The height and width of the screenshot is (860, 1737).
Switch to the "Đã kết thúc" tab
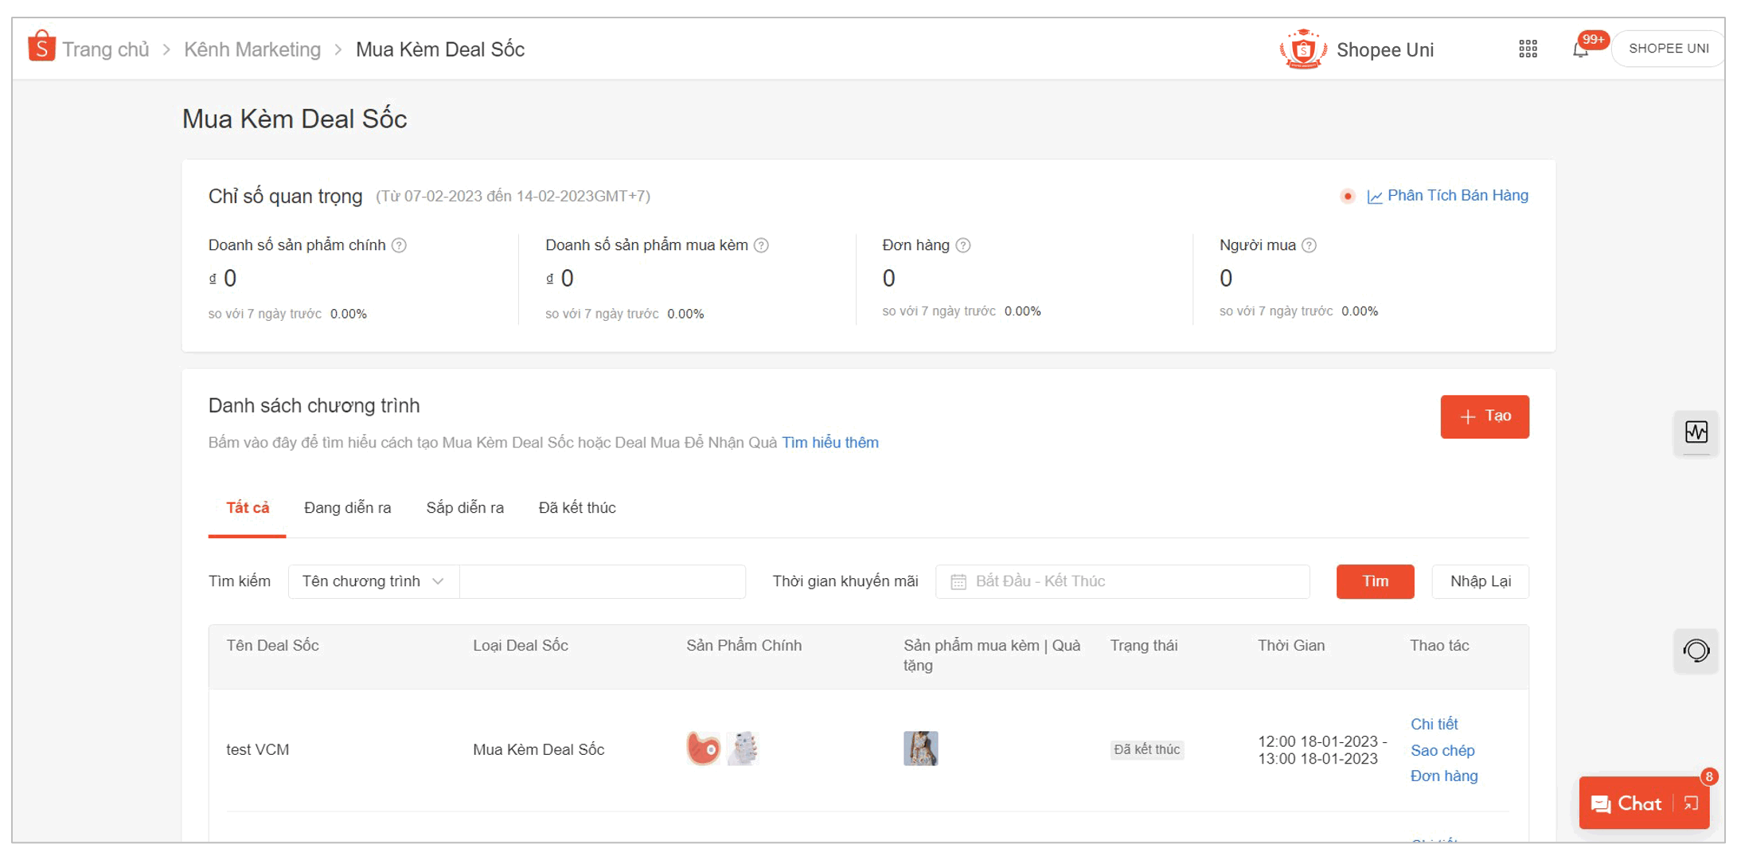click(578, 507)
